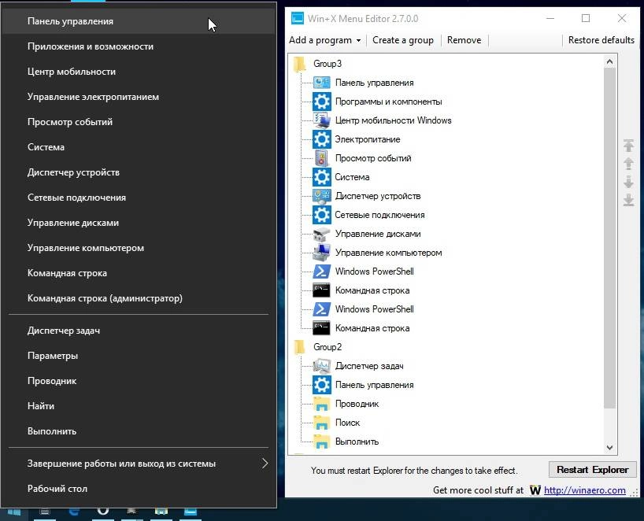Select Найти in the Win+X menu
The width and height of the screenshot is (644, 521).
point(139,406)
